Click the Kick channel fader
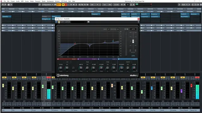 [3, 86]
